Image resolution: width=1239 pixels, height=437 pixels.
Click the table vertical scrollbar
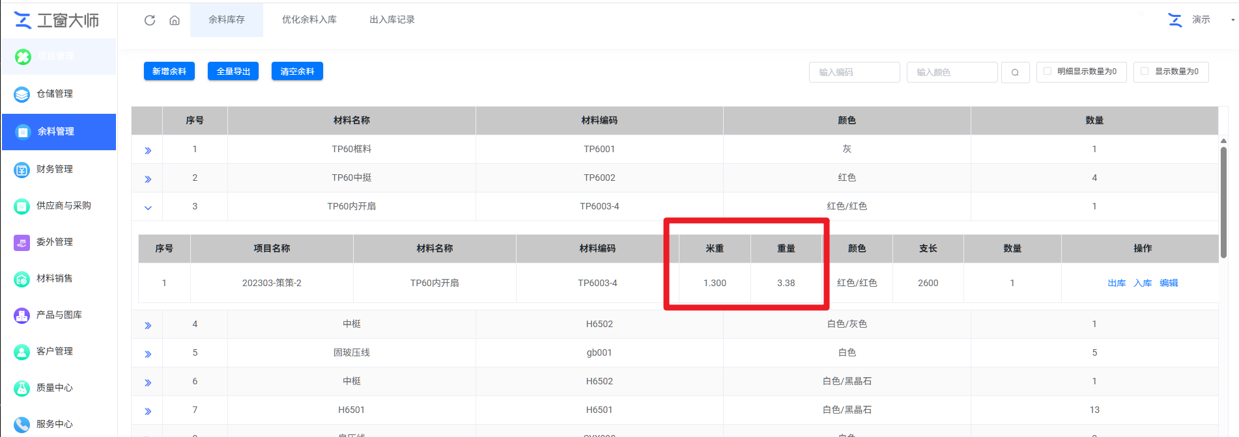(x=1223, y=202)
